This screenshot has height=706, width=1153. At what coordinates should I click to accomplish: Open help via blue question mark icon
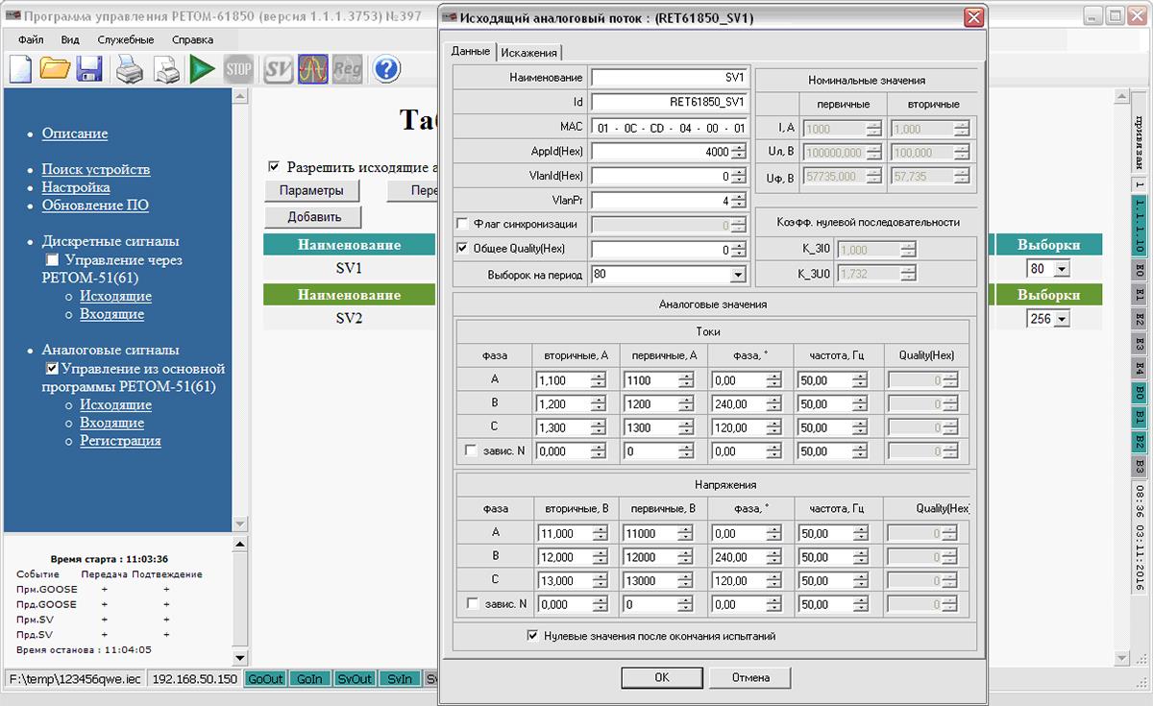point(386,68)
